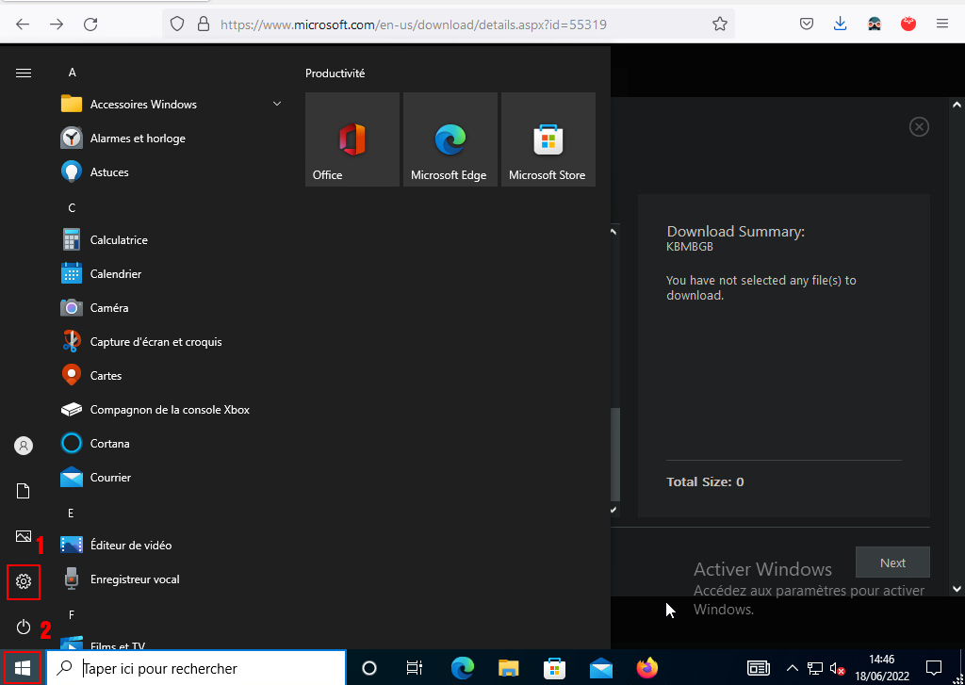
Task: Click the taskbar search box
Action: [x=196, y=668]
